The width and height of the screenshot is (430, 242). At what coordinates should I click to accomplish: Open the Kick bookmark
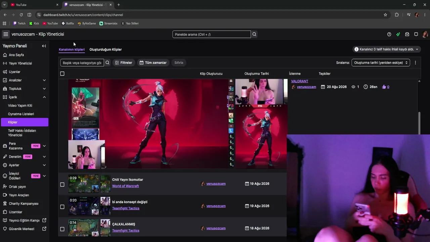click(34, 24)
